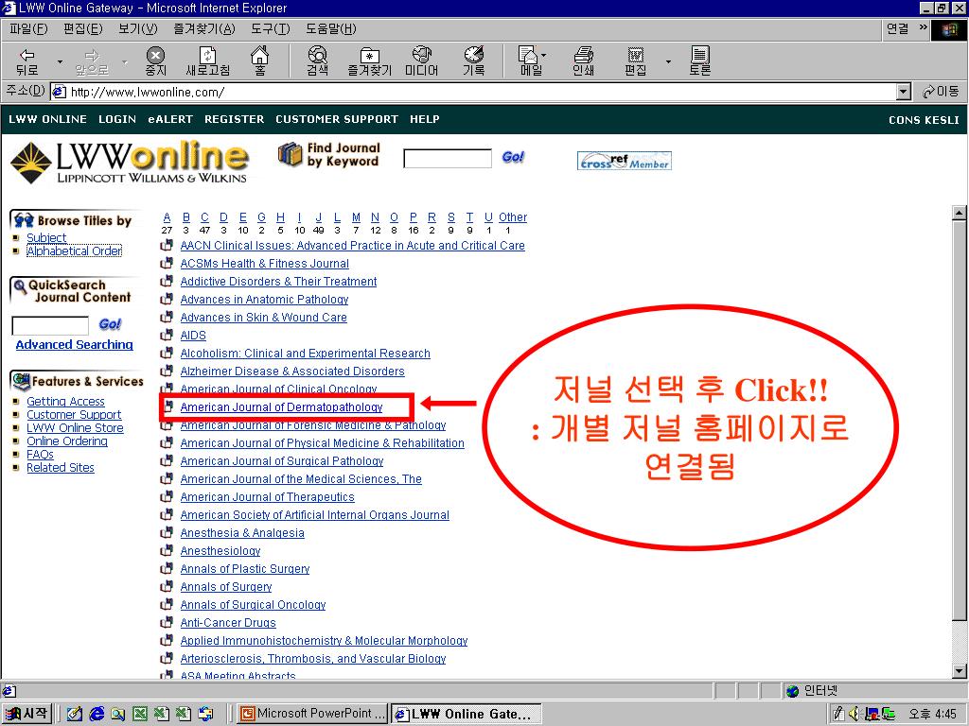Open the Advanced Searching link

74,344
